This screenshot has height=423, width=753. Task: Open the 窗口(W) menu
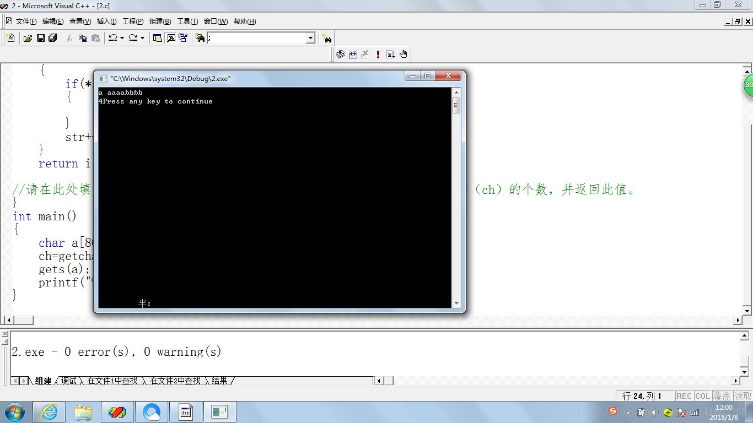[x=216, y=21]
